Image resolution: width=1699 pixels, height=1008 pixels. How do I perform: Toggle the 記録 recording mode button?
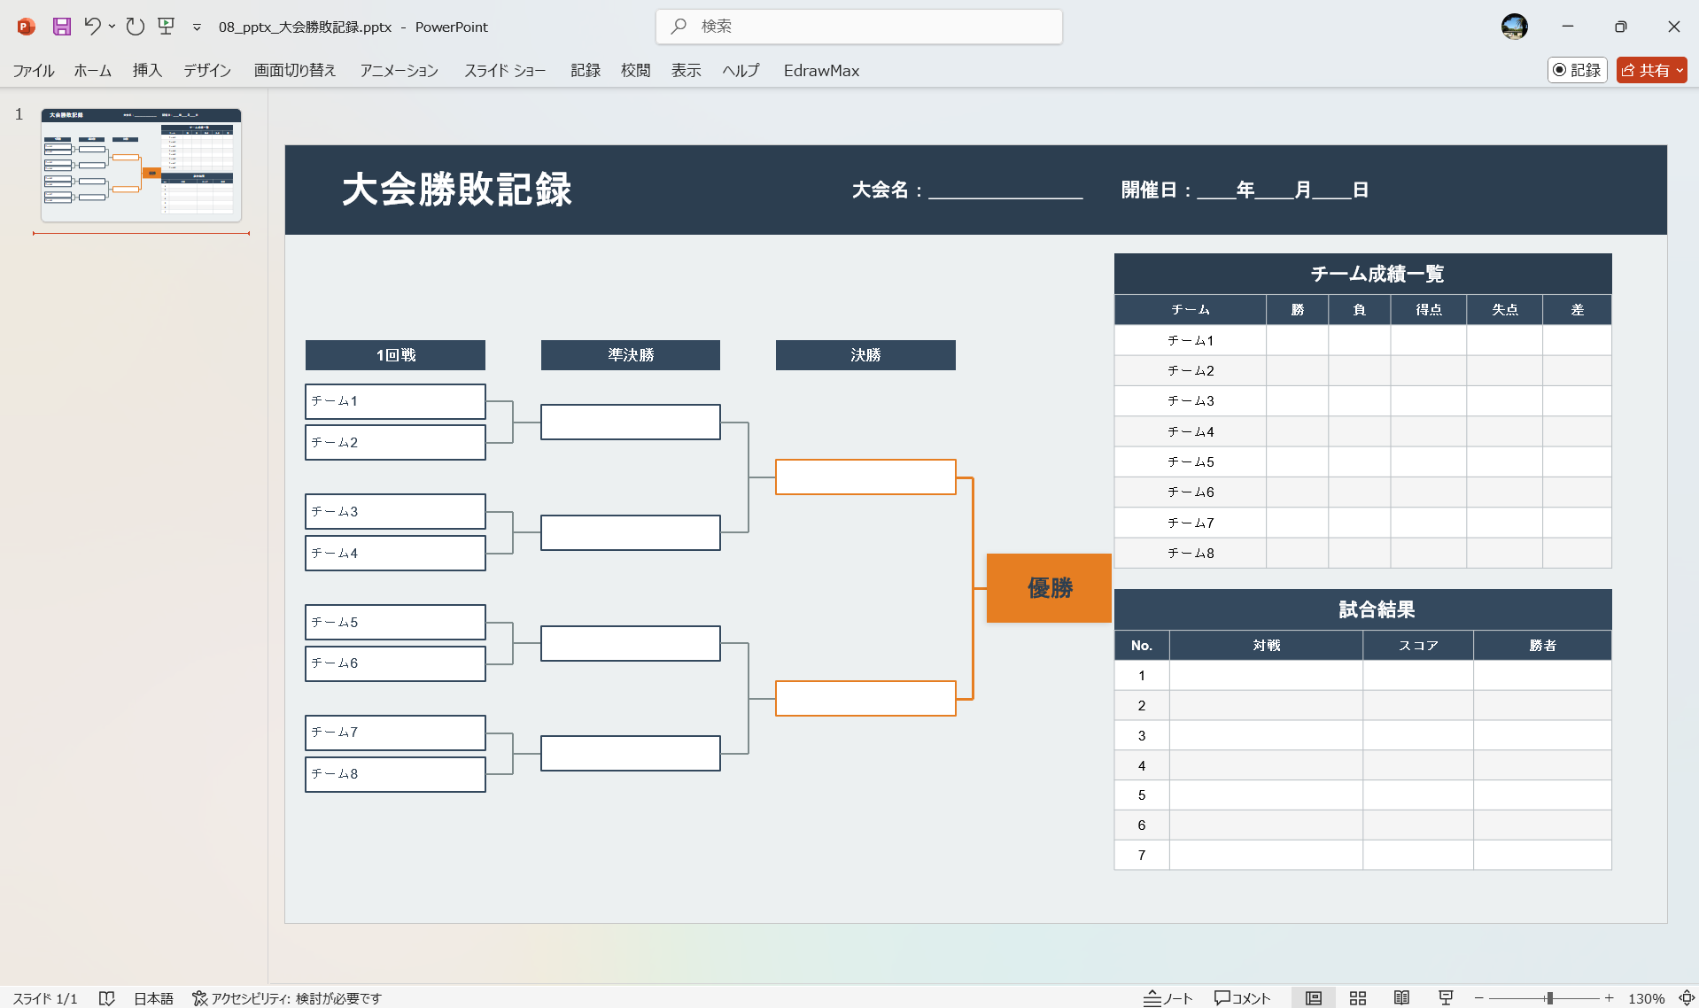point(1577,70)
